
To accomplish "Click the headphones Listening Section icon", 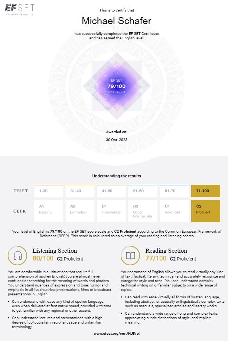I will [17, 256].
